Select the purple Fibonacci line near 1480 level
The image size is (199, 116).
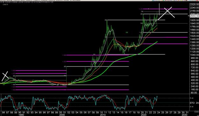[165, 37]
